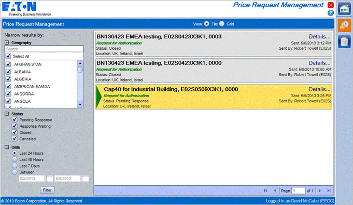Click 'Status: Pending Response' text on Cap40 tile
Viewport: 353px width, 205px height.
pyautogui.click(x=126, y=101)
